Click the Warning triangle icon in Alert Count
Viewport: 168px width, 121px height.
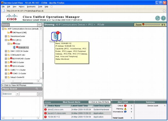pos(125,109)
